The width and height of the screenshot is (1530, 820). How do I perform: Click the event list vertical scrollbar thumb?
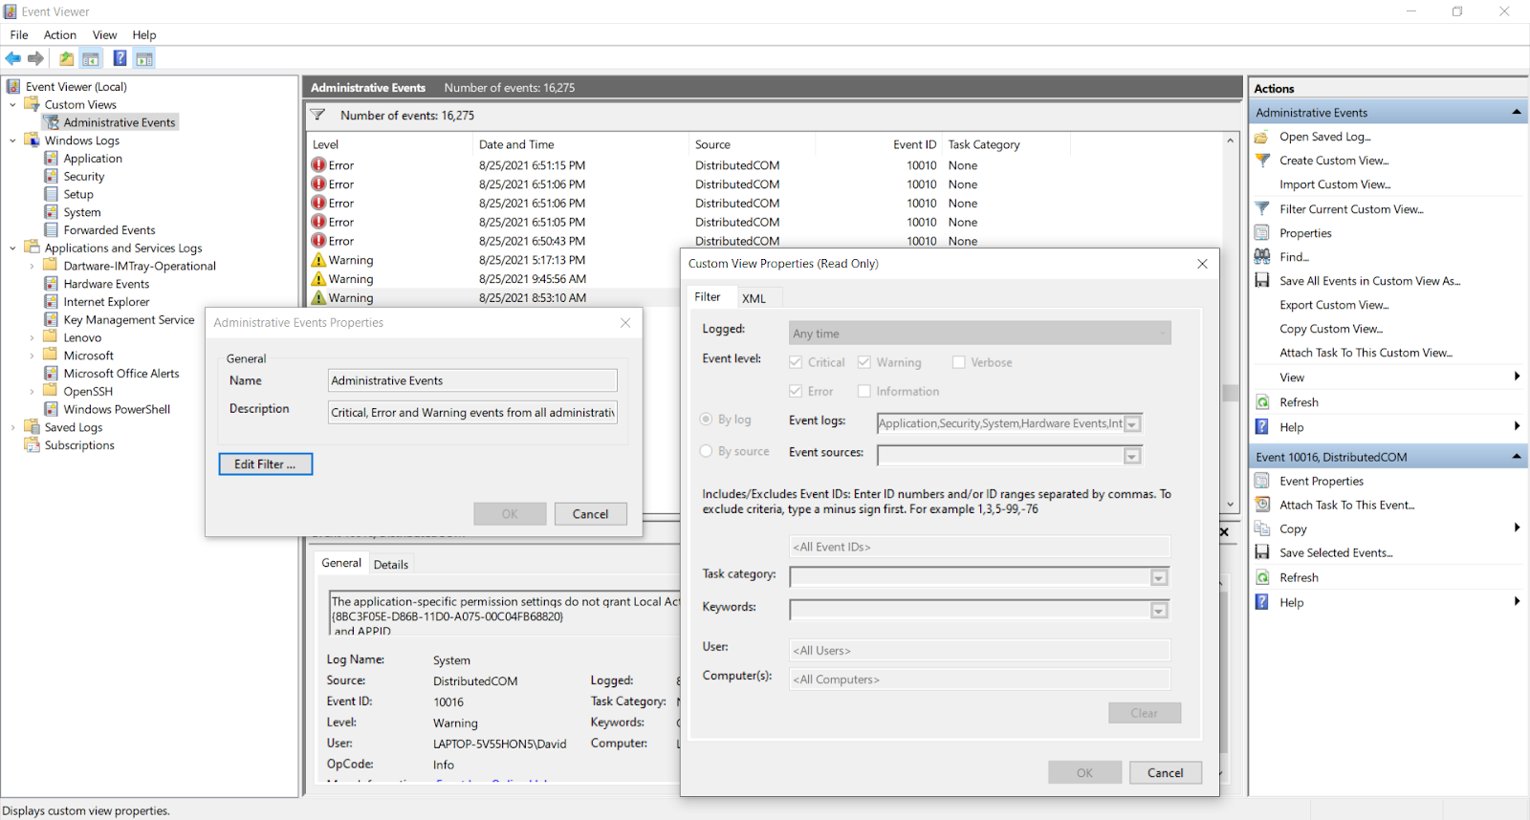(1231, 392)
